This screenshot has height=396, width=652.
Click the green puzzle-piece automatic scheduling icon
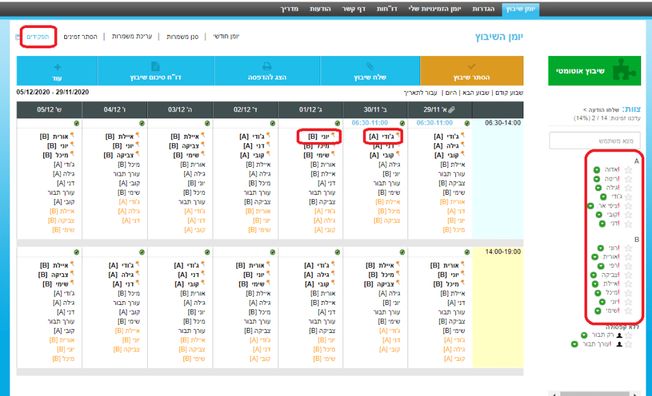(x=622, y=71)
